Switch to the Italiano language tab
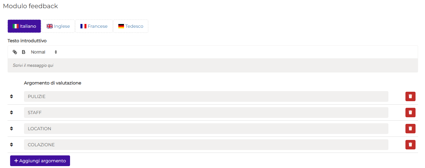The image size is (425, 168). (24, 26)
